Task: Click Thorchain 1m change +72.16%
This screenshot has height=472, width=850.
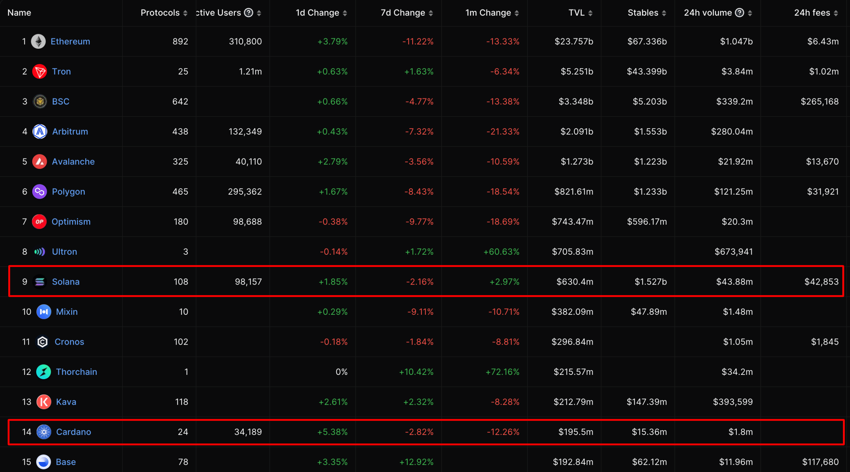Action: pos(502,372)
